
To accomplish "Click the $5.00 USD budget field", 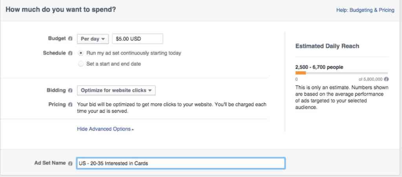I will click(x=137, y=39).
